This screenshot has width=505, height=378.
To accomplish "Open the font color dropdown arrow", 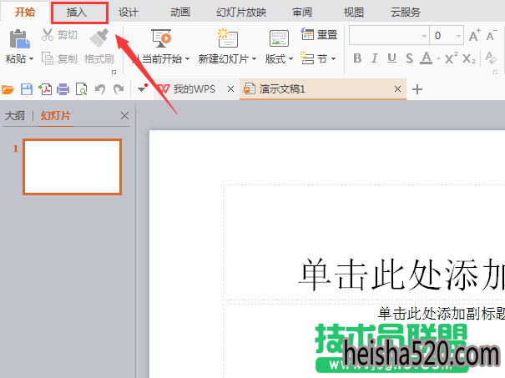I will (x=438, y=59).
